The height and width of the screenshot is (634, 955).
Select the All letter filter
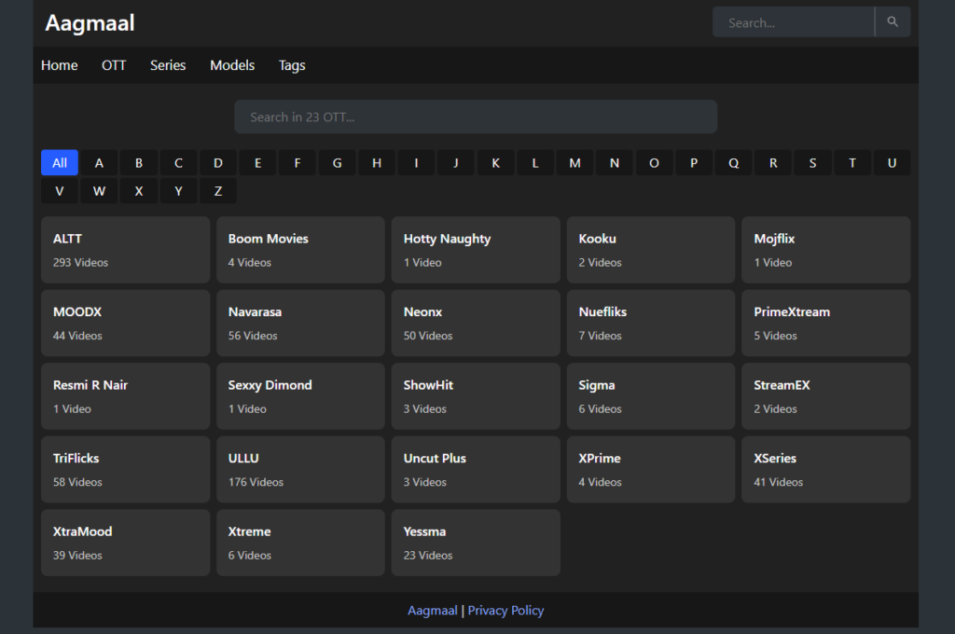(x=60, y=162)
